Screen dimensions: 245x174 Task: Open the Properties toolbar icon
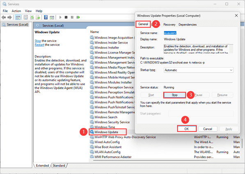pyautogui.click(x=25, y=17)
